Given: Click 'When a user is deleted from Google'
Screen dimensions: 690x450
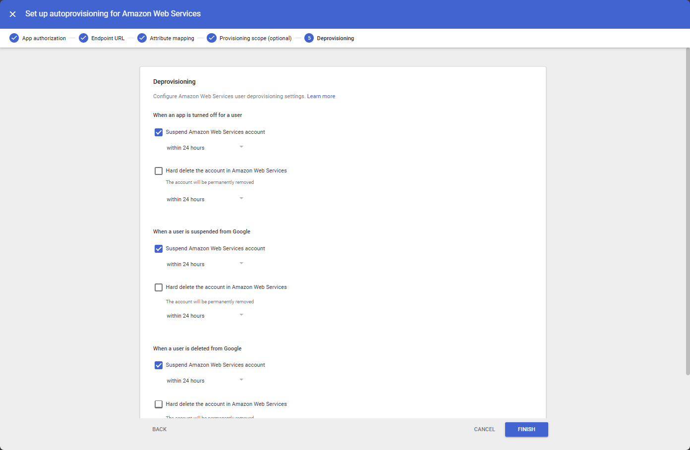Looking at the screenshot, I should pyautogui.click(x=197, y=348).
